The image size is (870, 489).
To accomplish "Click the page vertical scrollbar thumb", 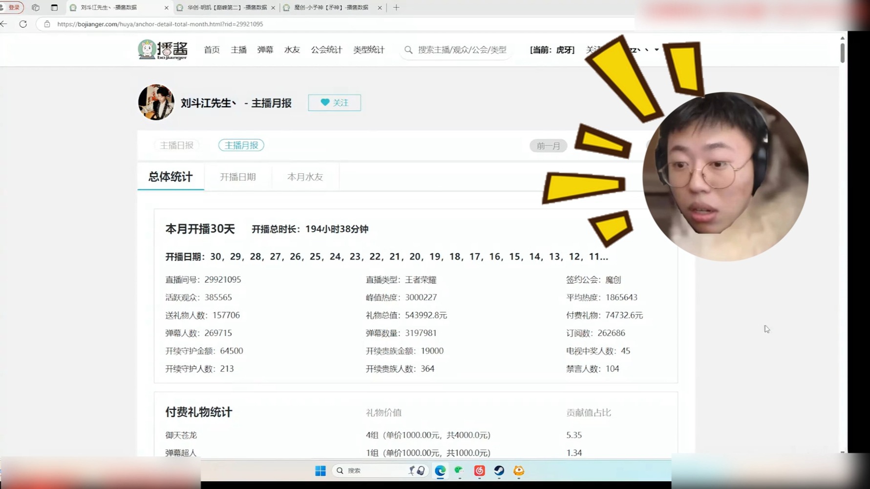I will point(843,53).
